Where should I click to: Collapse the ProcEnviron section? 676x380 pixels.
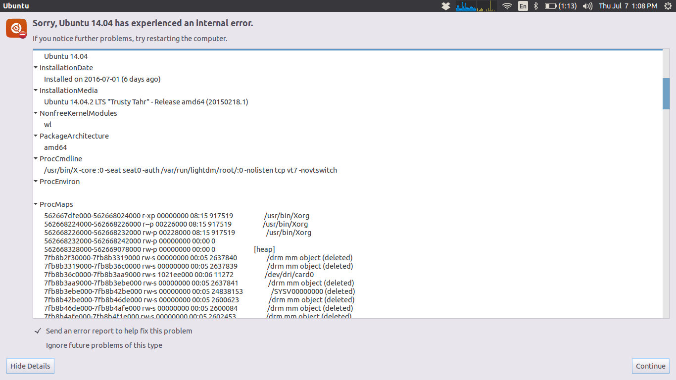[x=36, y=181]
